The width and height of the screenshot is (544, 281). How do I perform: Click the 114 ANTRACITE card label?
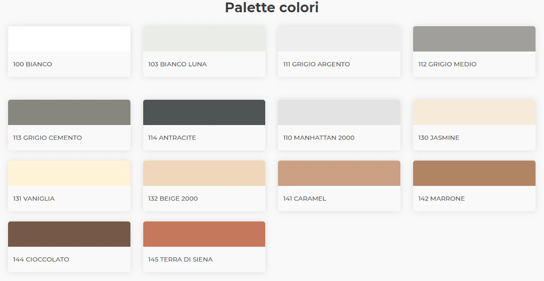pyautogui.click(x=172, y=138)
